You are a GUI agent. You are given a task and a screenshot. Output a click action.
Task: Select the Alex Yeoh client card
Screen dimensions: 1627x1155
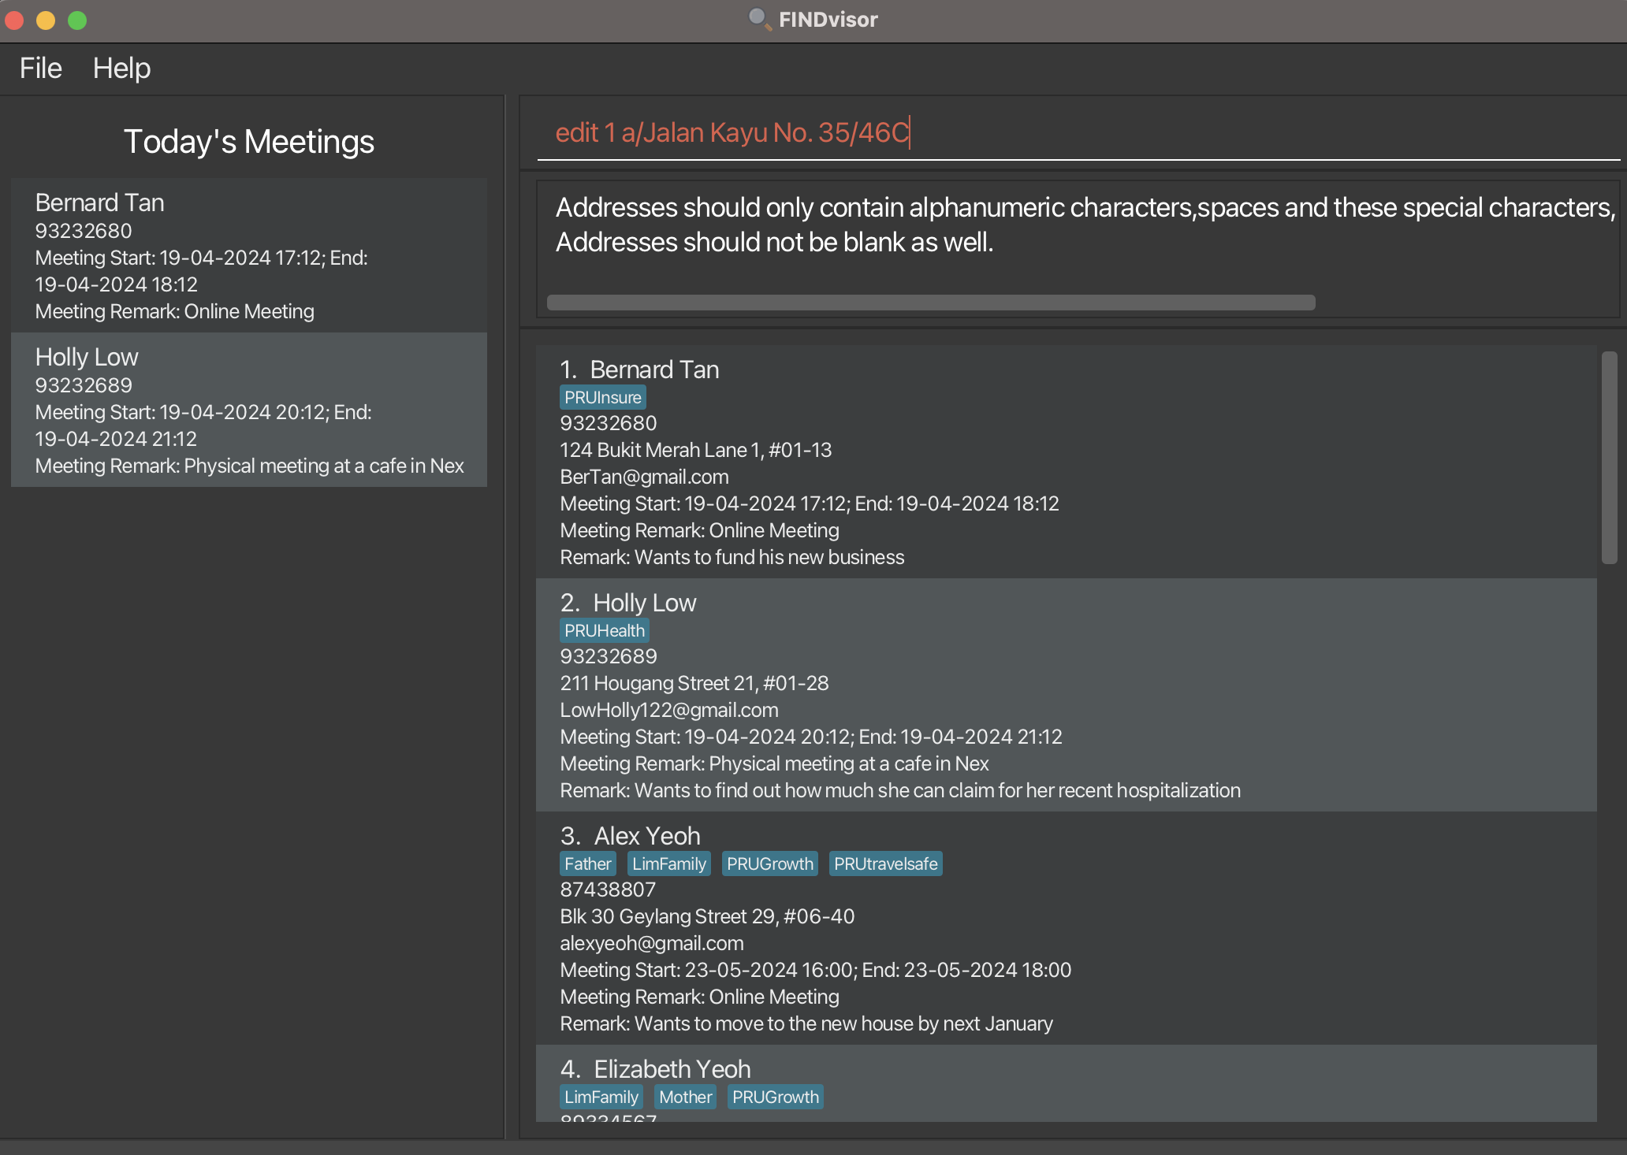(1066, 928)
